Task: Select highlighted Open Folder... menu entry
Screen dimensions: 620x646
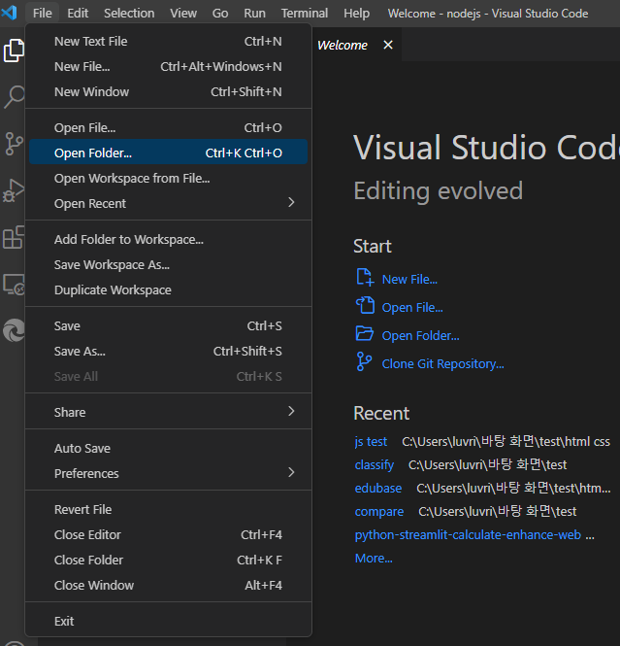Action: point(168,153)
